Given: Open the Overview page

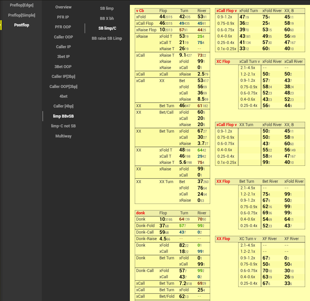Looking at the screenshot, I should [x=63, y=7].
